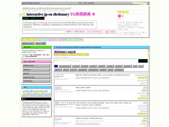Open 'dictionary index →' in quick filter

coord(36,66)
